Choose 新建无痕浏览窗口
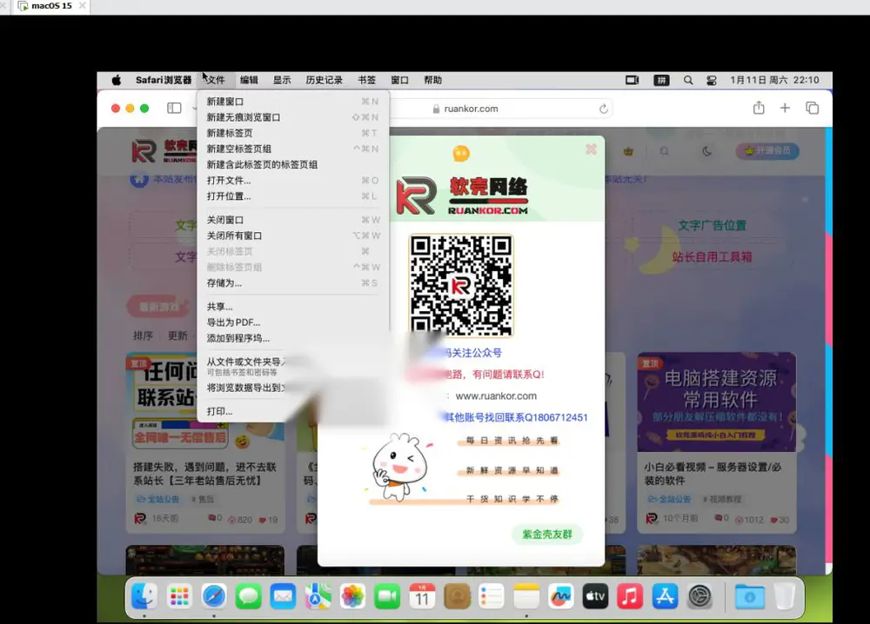 tap(293, 117)
